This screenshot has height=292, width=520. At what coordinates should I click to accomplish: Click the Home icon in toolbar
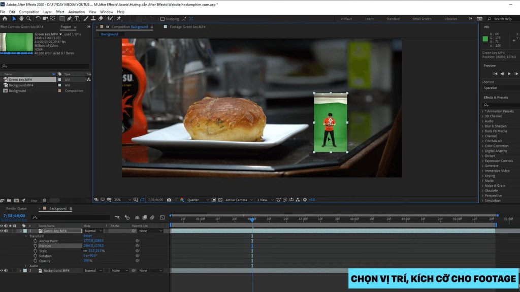point(5,19)
